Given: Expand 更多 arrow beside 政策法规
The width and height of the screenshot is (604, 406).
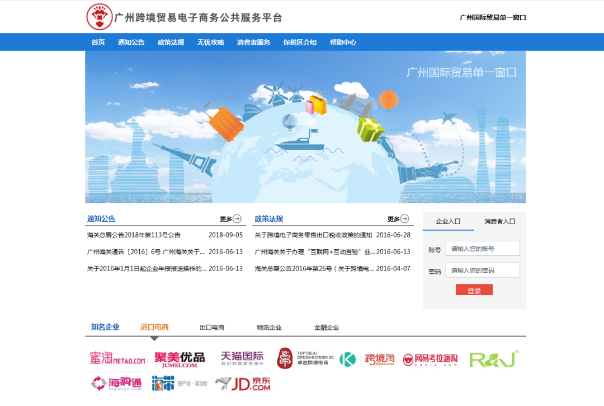Looking at the screenshot, I should (398, 219).
